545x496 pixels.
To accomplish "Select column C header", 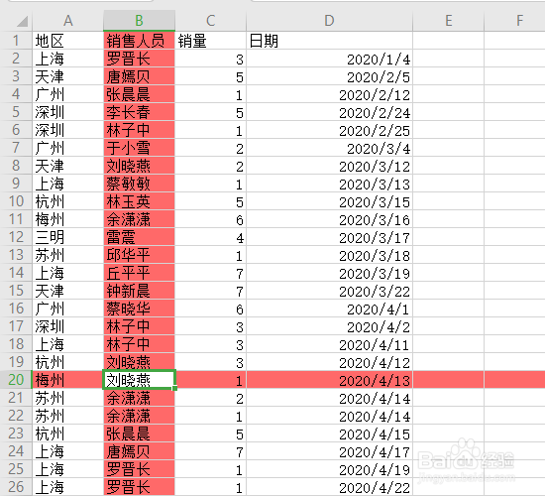I will 211,21.
